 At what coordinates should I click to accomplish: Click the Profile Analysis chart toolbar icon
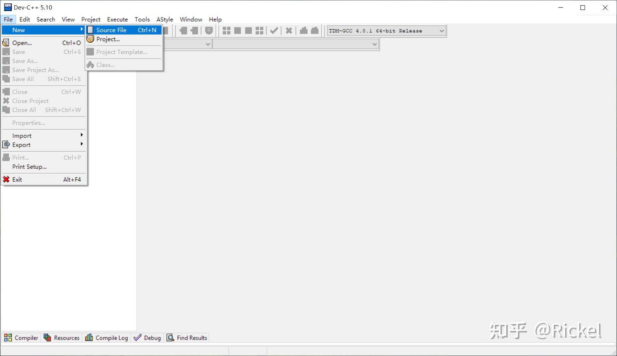[304, 30]
